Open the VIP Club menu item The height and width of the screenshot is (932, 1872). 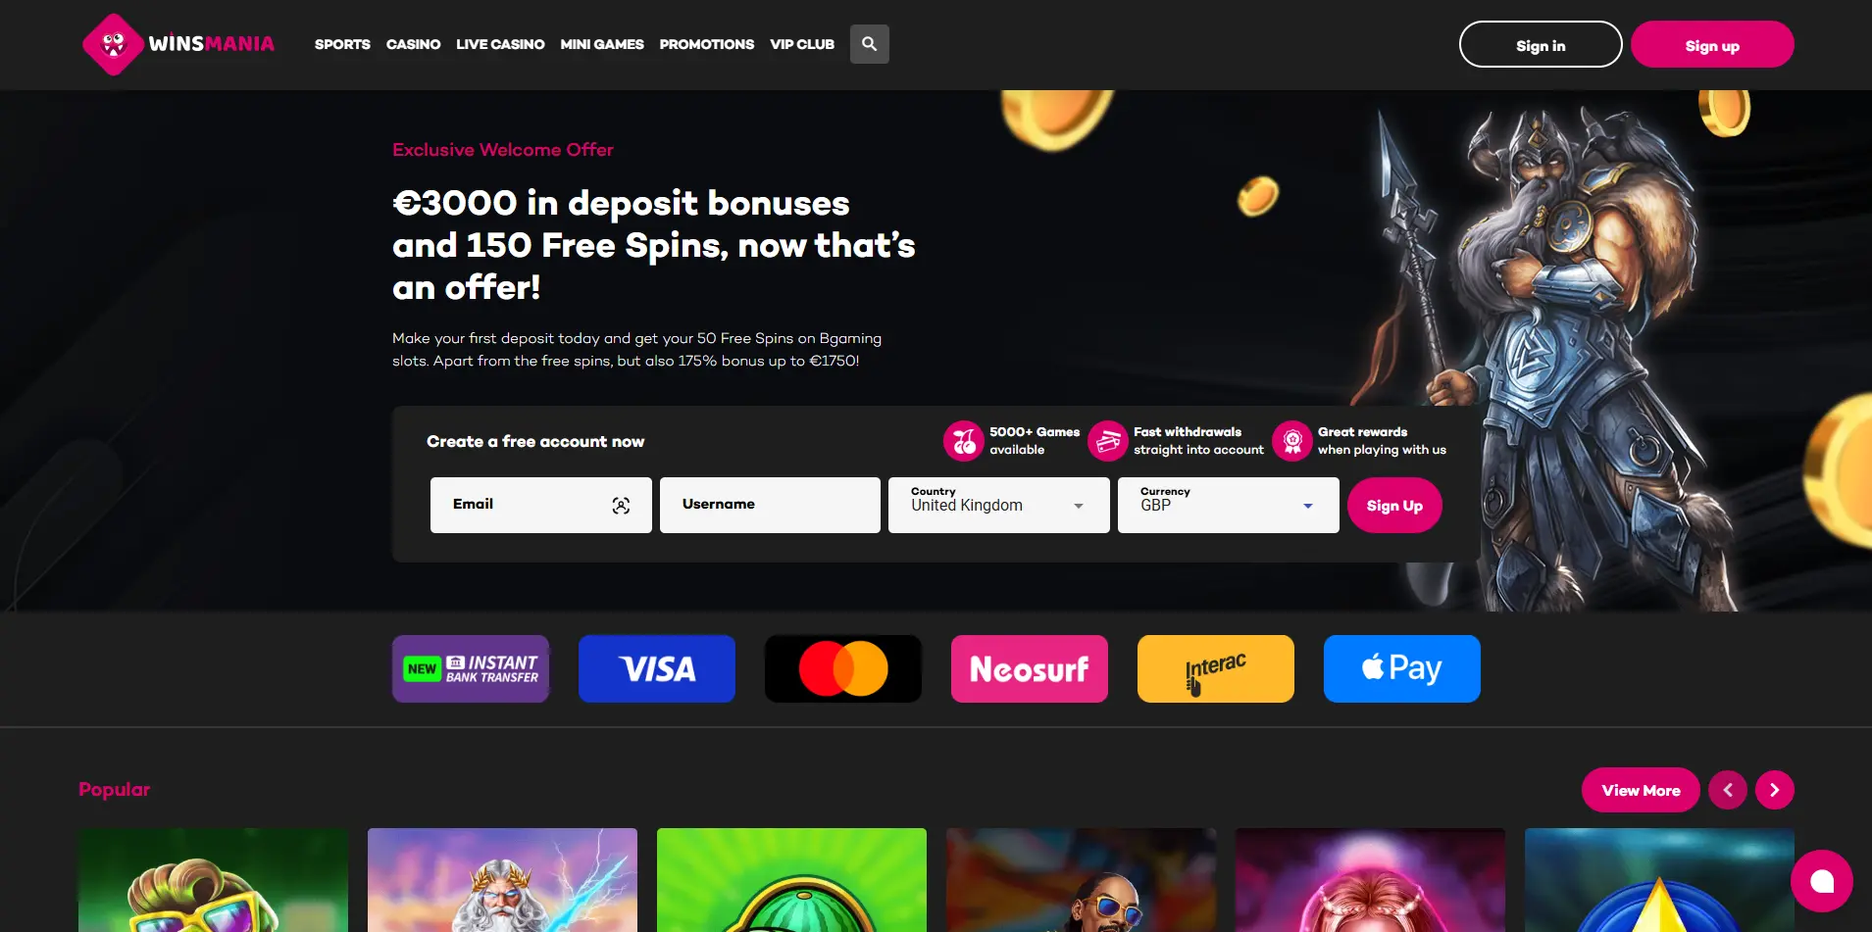point(802,44)
